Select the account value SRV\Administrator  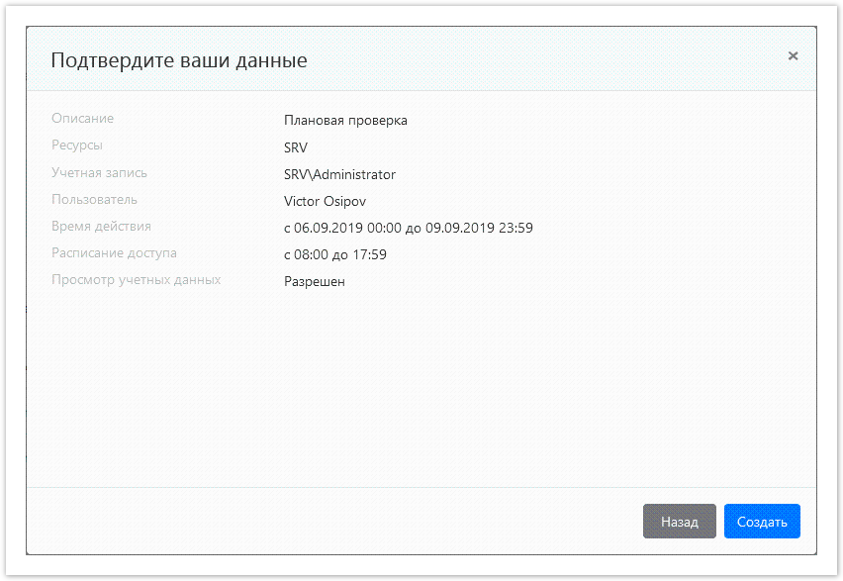pos(338,174)
